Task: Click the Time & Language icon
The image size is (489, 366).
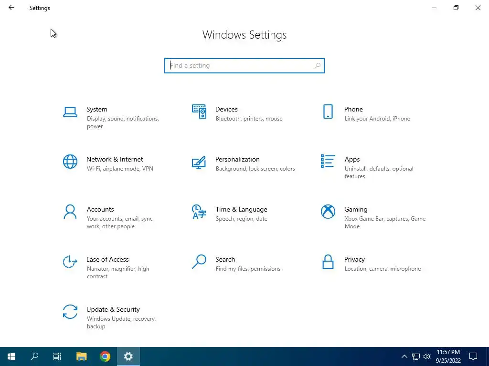Action: [199, 212]
